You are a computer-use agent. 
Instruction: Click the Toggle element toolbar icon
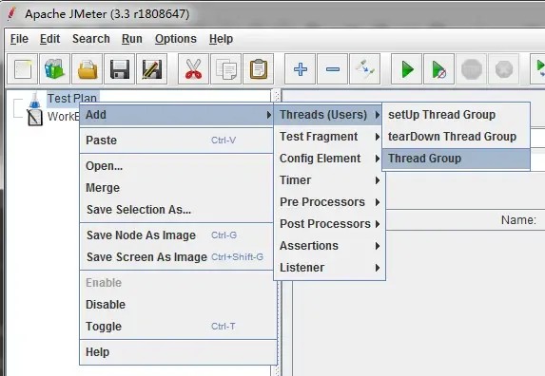(364, 69)
